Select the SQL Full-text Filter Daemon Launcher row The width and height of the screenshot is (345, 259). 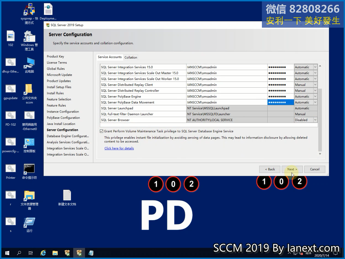click(209, 114)
